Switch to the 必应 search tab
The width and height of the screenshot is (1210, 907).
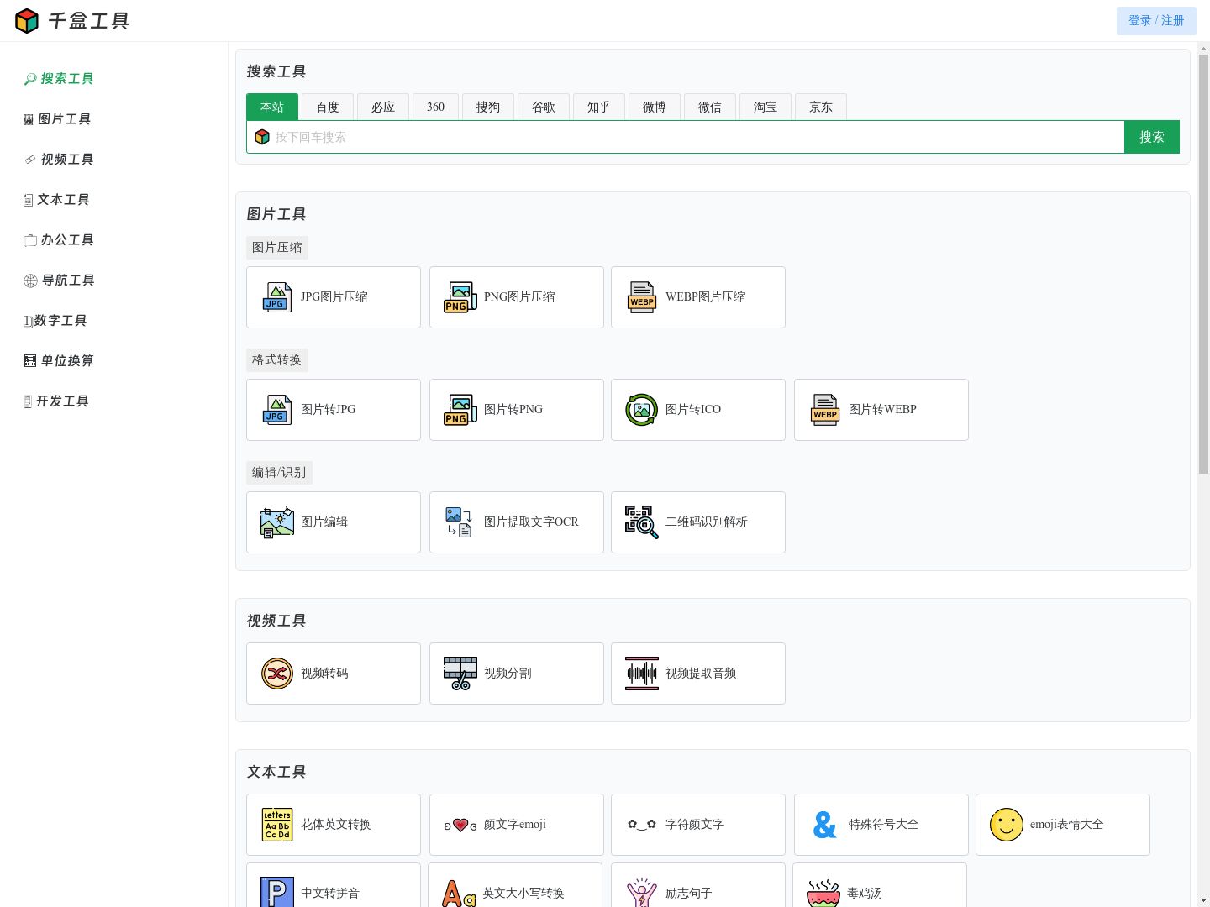(x=383, y=107)
